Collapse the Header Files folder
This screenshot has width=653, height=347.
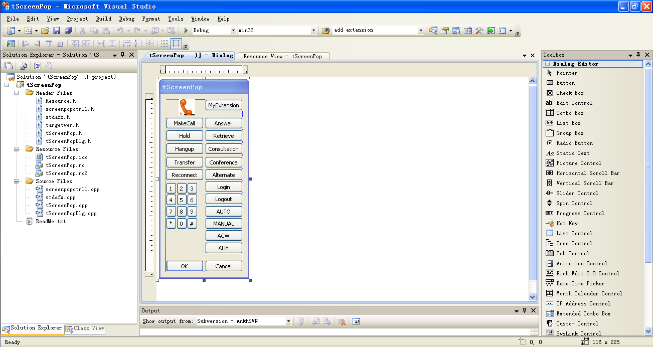point(16,93)
